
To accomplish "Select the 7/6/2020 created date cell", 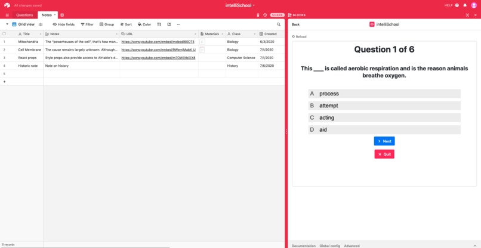I will [271, 66].
